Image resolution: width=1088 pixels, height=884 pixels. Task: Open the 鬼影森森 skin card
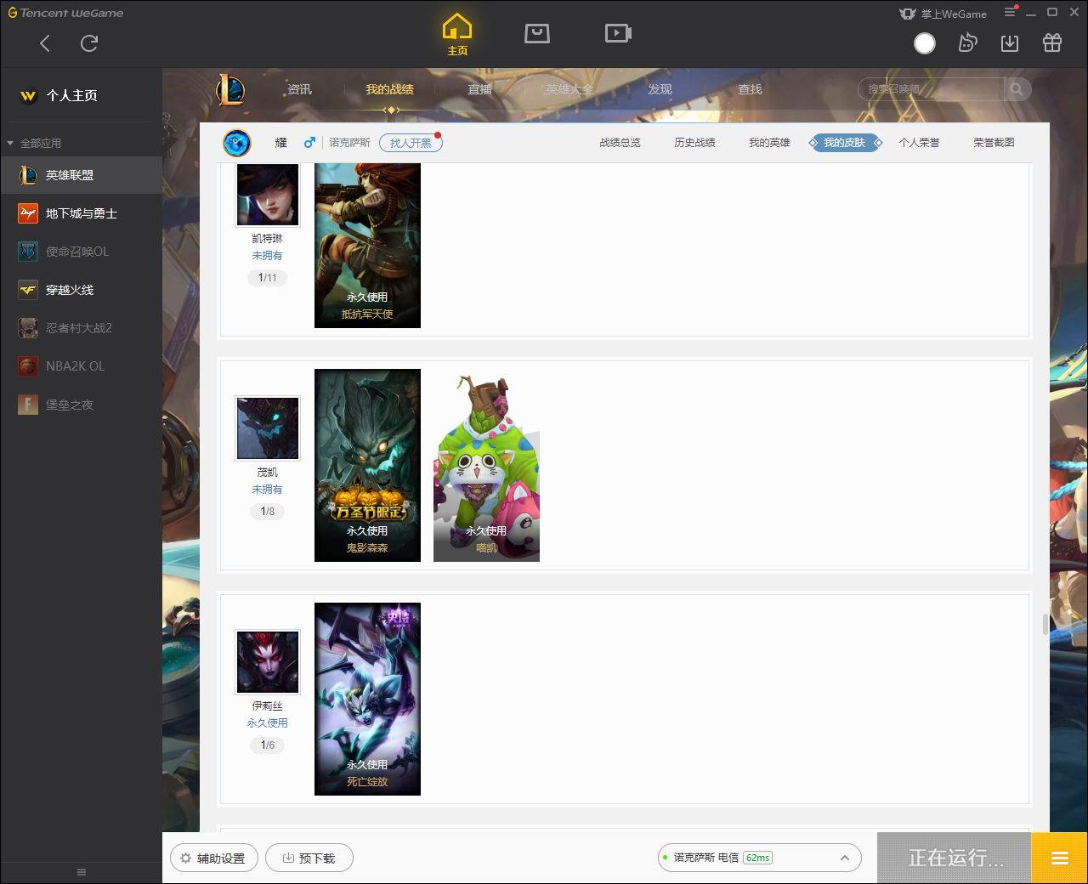coord(367,465)
